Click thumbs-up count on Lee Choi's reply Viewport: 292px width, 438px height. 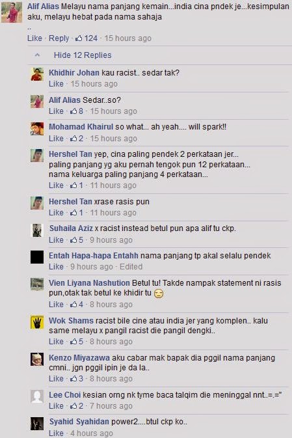[77, 406]
